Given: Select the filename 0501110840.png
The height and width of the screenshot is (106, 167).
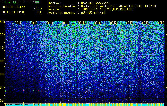Looking at the screenshot, I should tap(14, 7).
